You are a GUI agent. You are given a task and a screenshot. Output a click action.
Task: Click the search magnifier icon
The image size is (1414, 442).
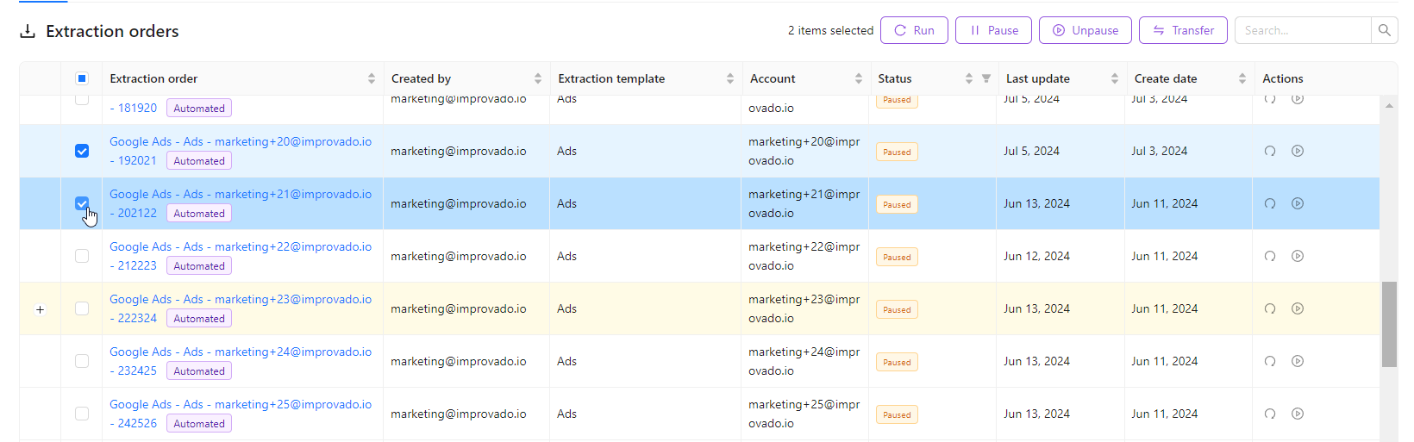pos(1384,30)
